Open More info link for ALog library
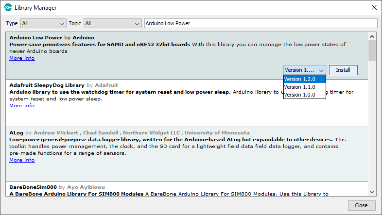 (22, 160)
